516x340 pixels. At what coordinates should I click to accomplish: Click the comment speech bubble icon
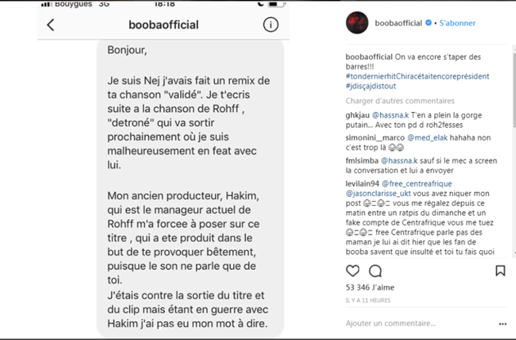375,271
